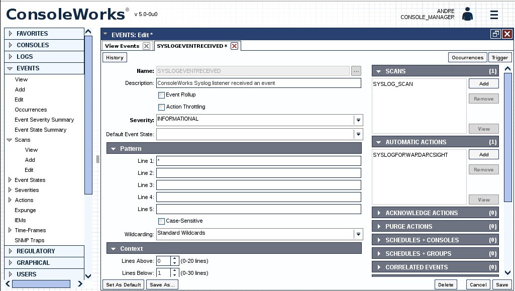The image size is (515, 291).
Task: Close the SYSLOGEVENTRECEIVED tab with red X
Action: (234, 46)
